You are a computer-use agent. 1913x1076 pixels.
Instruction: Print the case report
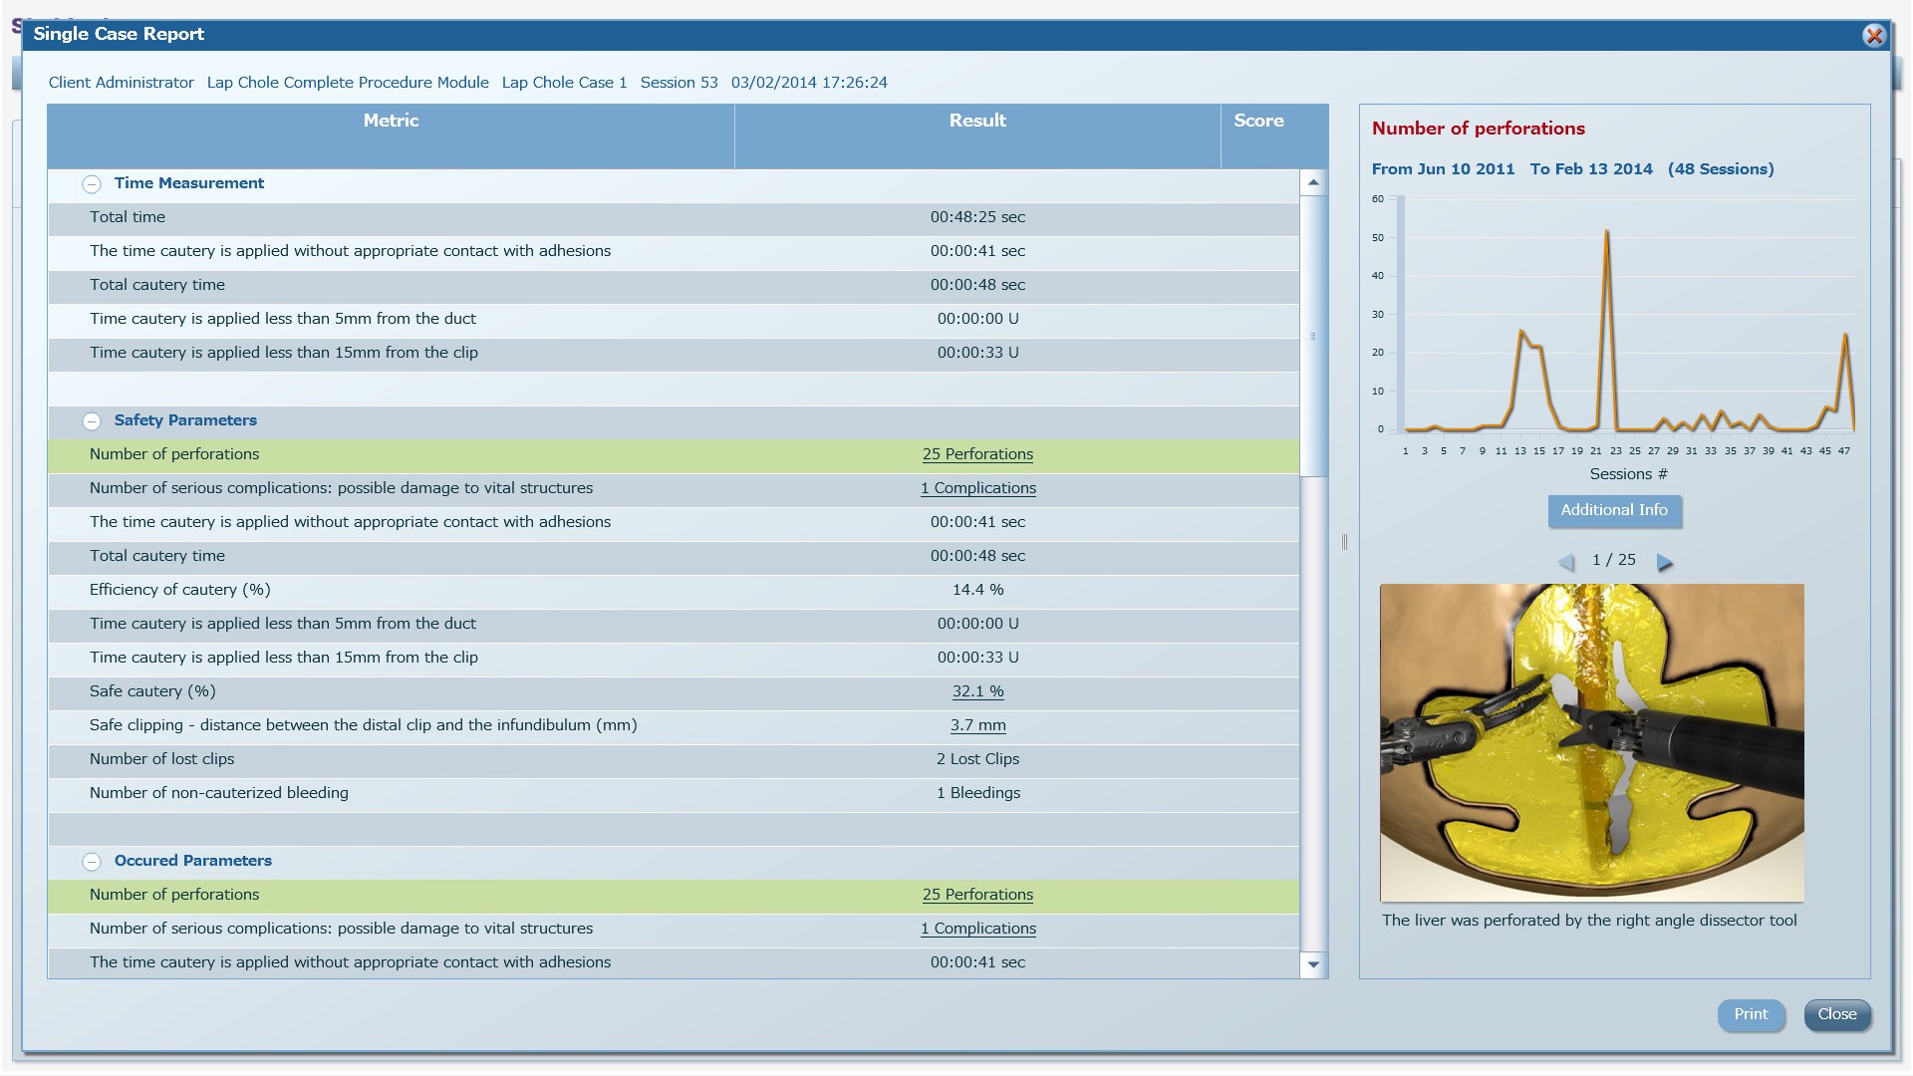click(x=1750, y=1014)
